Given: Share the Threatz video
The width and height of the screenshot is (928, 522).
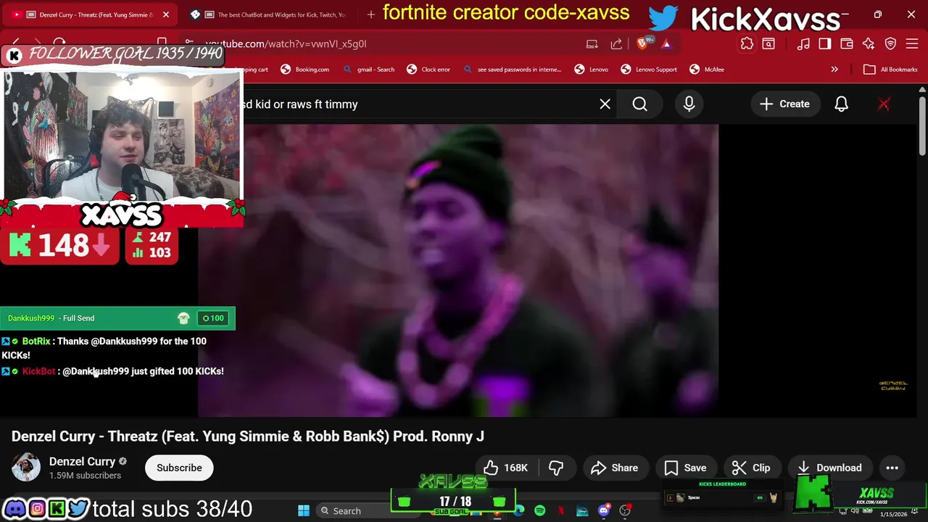Looking at the screenshot, I should coord(615,468).
